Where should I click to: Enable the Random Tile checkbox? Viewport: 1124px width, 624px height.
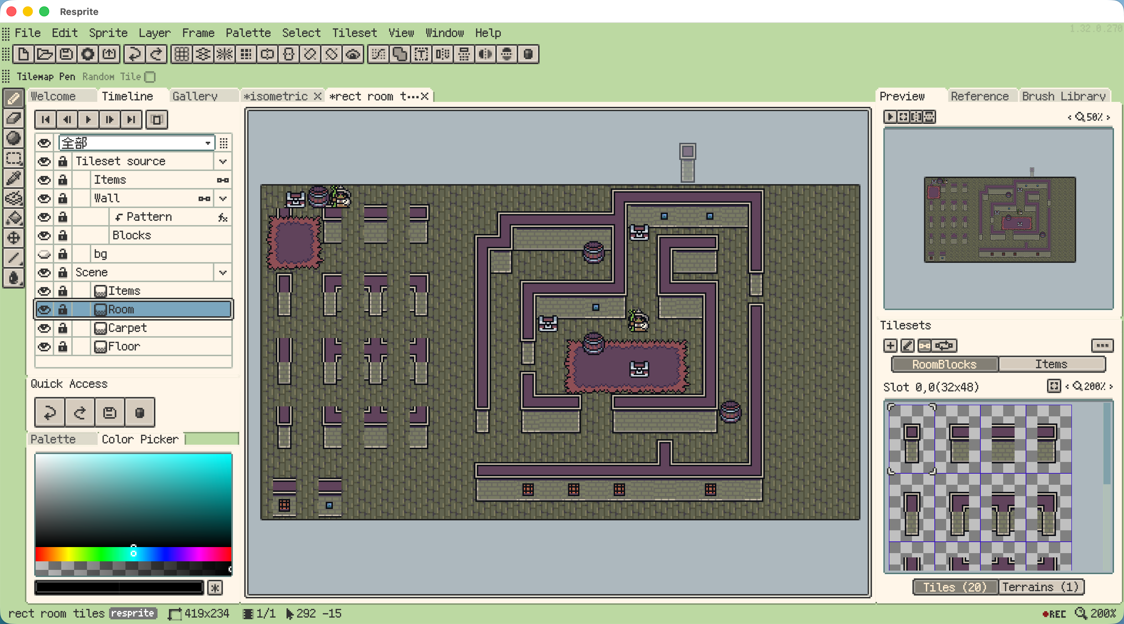point(150,77)
